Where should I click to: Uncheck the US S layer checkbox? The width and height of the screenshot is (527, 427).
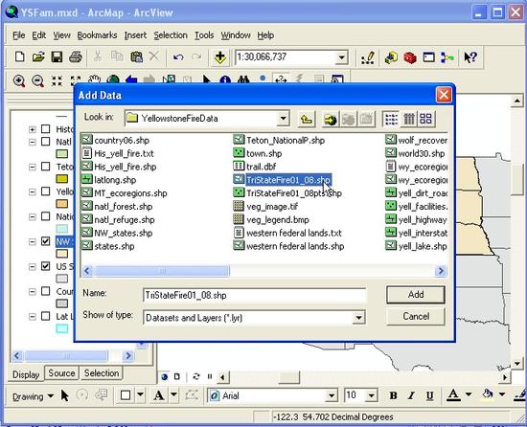45,266
